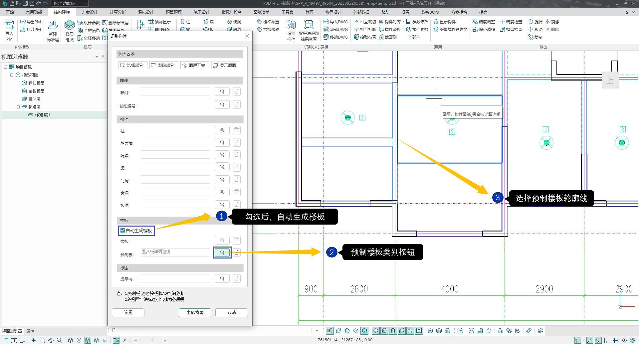
Task: Click the zoom slider in status bar
Action: 151,340
